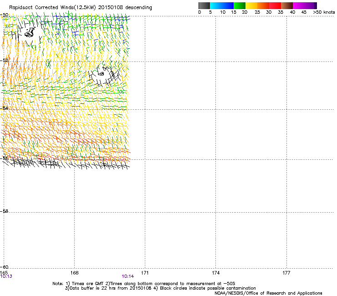Click the orange 25-30 knots legend segment

[x=263, y=5]
